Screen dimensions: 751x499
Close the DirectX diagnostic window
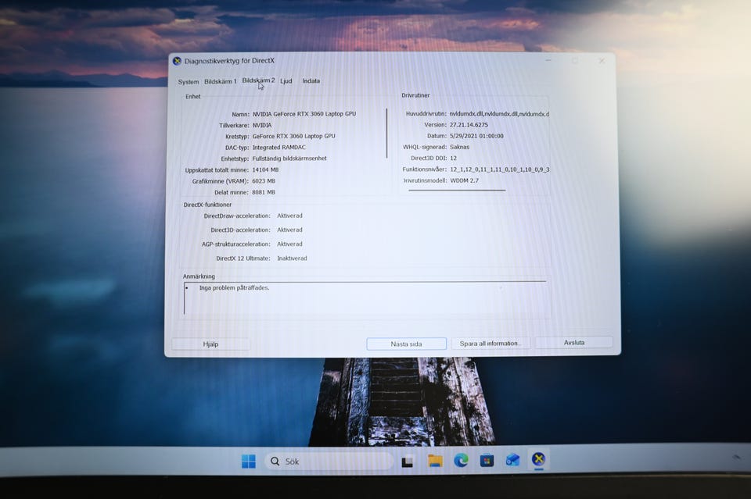[602, 61]
